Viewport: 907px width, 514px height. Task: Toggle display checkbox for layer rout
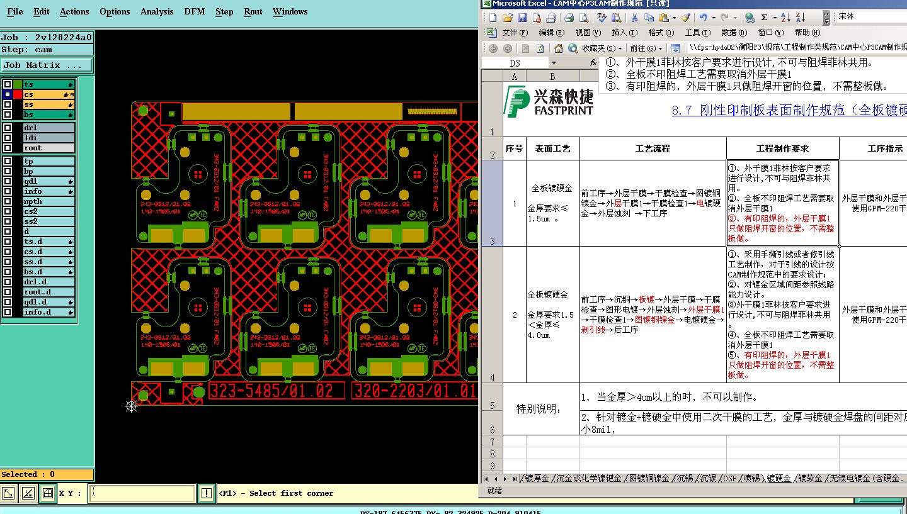(8, 148)
